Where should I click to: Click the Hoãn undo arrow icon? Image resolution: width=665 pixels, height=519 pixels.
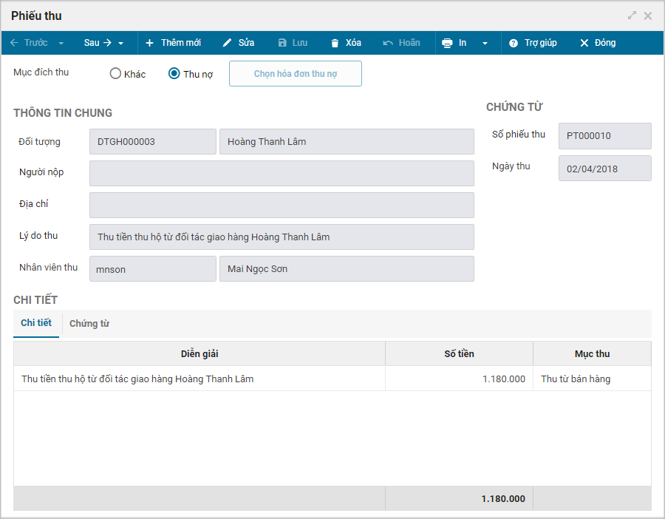point(388,43)
